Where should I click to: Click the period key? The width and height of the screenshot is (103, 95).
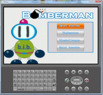(50, 85)
